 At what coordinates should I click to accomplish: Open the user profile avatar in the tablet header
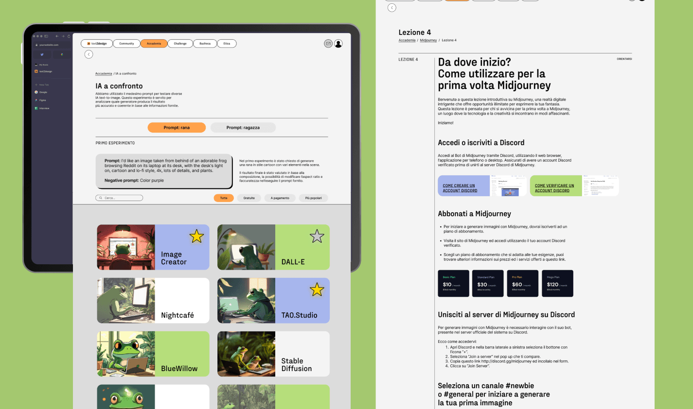tap(338, 44)
